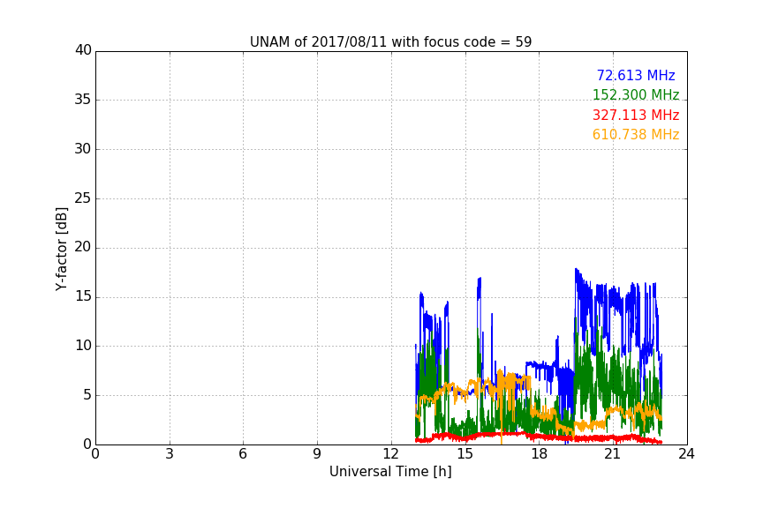This screenshot has width=763, height=508.
Task: Click the x-axis tick label 24
Action: [x=686, y=454]
